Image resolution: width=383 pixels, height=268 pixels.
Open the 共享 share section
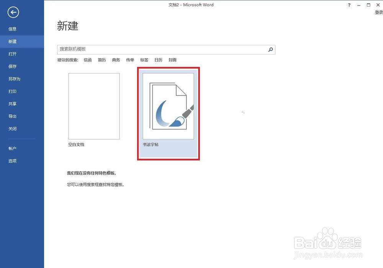[12, 104]
